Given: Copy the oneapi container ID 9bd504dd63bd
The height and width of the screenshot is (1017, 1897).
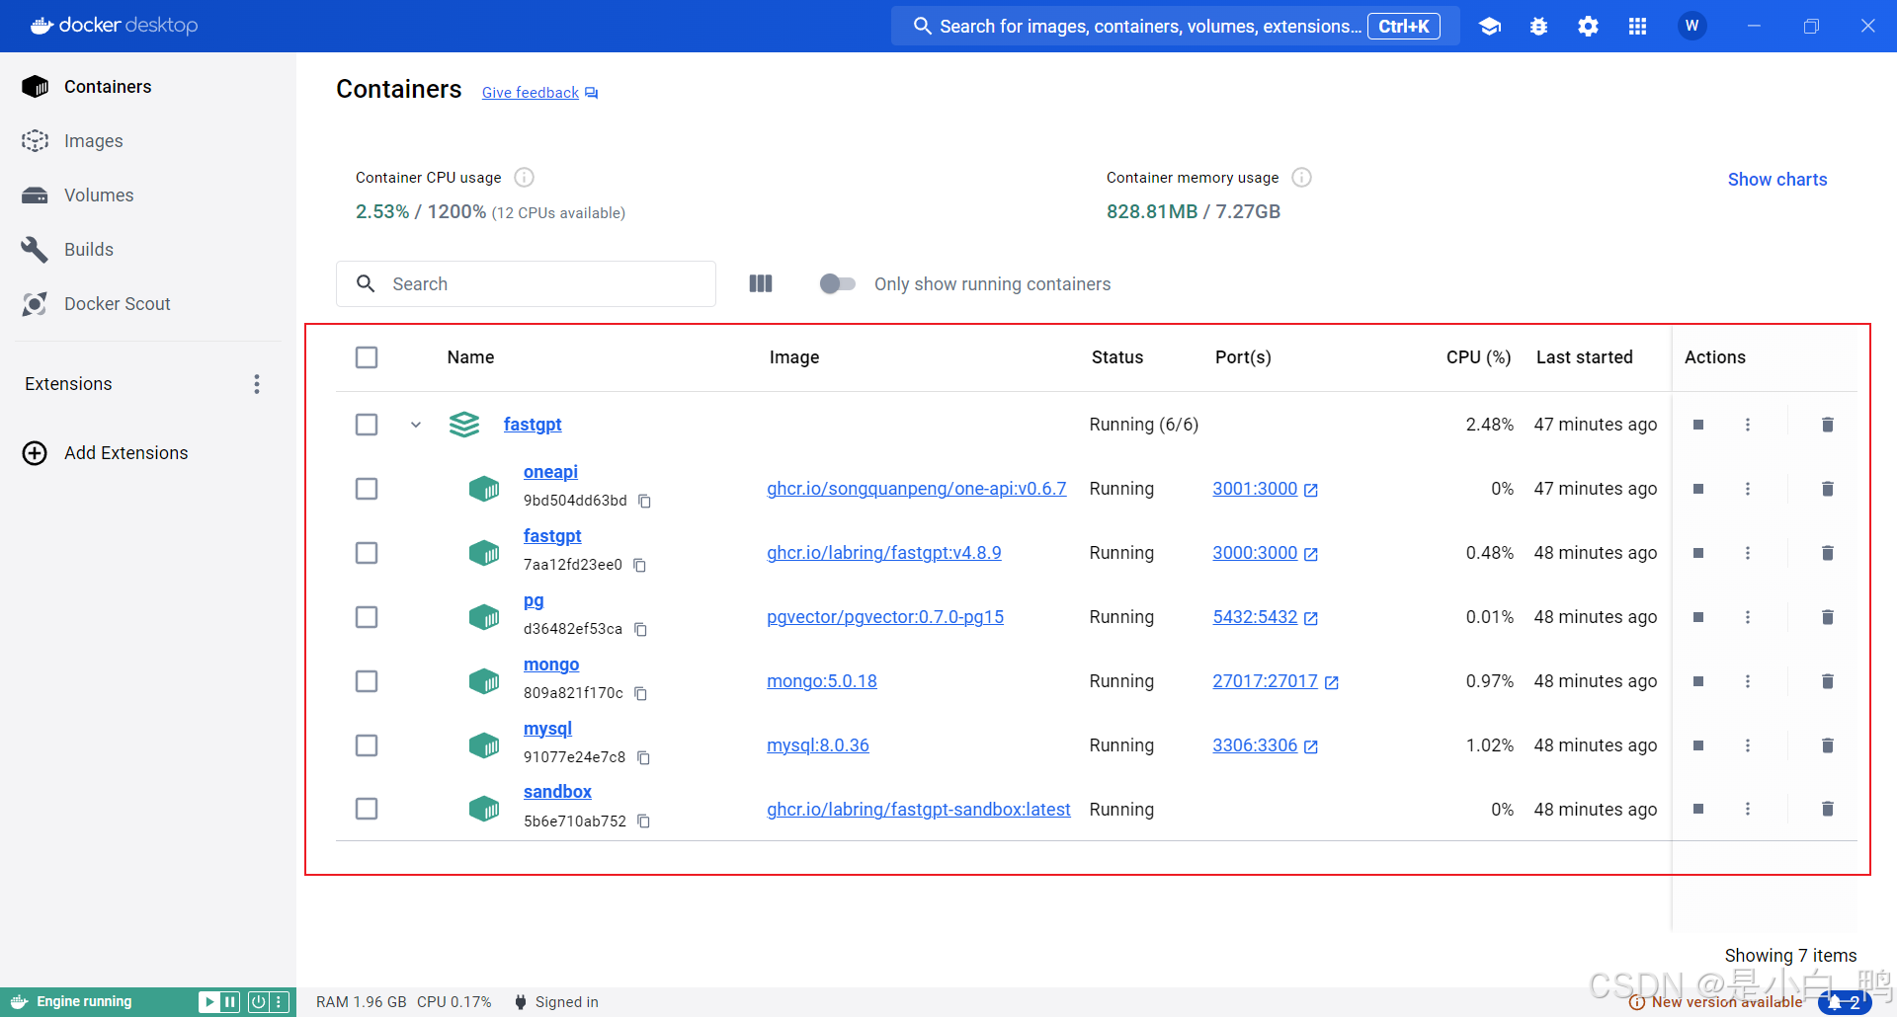Looking at the screenshot, I should click(x=644, y=502).
